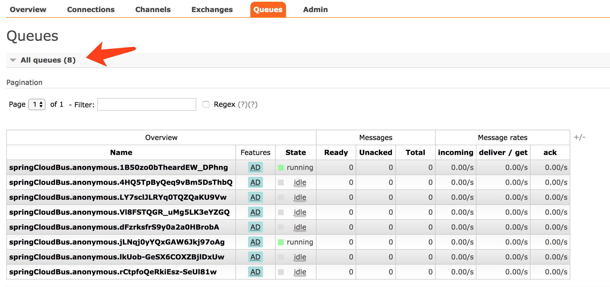610x287 pixels.
Task: Open queue springCloudBus.anonymous.1B50zo0bTheardEW_DPhng
Action: click(x=119, y=167)
